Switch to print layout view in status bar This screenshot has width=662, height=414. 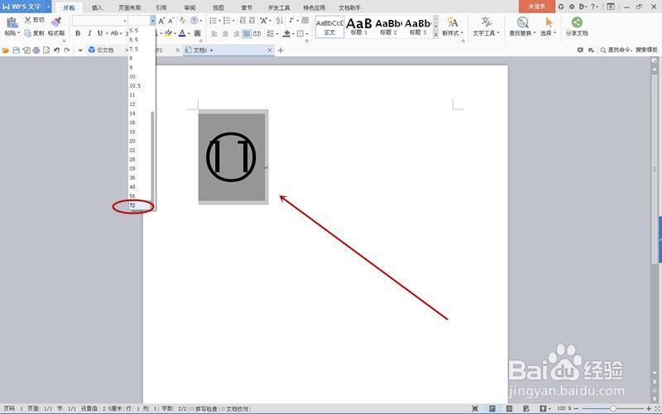coord(492,408)
